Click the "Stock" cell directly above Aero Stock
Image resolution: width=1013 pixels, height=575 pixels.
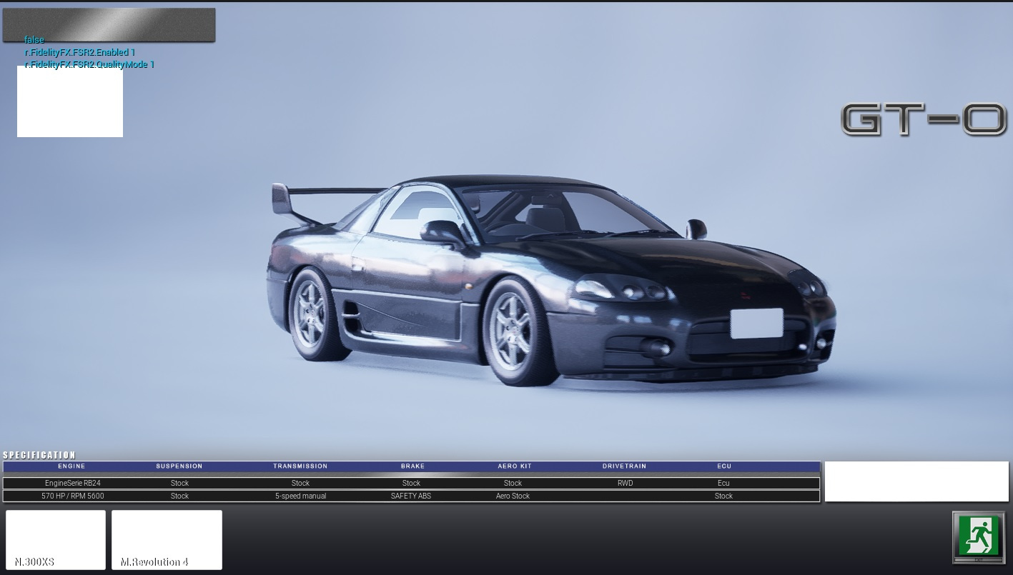513,484
